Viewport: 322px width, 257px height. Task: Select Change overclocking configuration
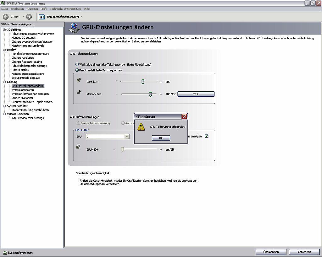click(x=32, y=42)
